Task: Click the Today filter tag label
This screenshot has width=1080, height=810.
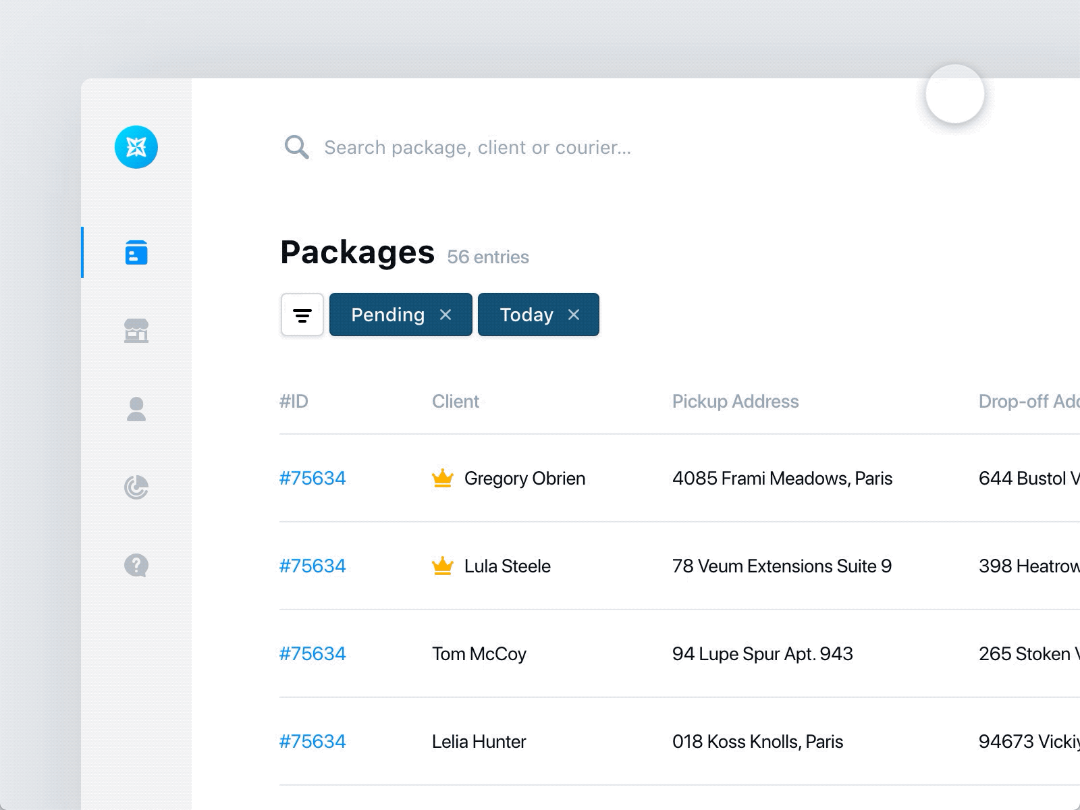Action: click(x=526, y=315)
